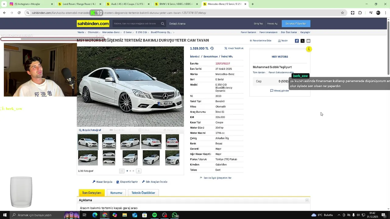Image resolution: width=390 pixels, height=219 pixels.
Task: Click the browser address bar
Action: (183, 13)
